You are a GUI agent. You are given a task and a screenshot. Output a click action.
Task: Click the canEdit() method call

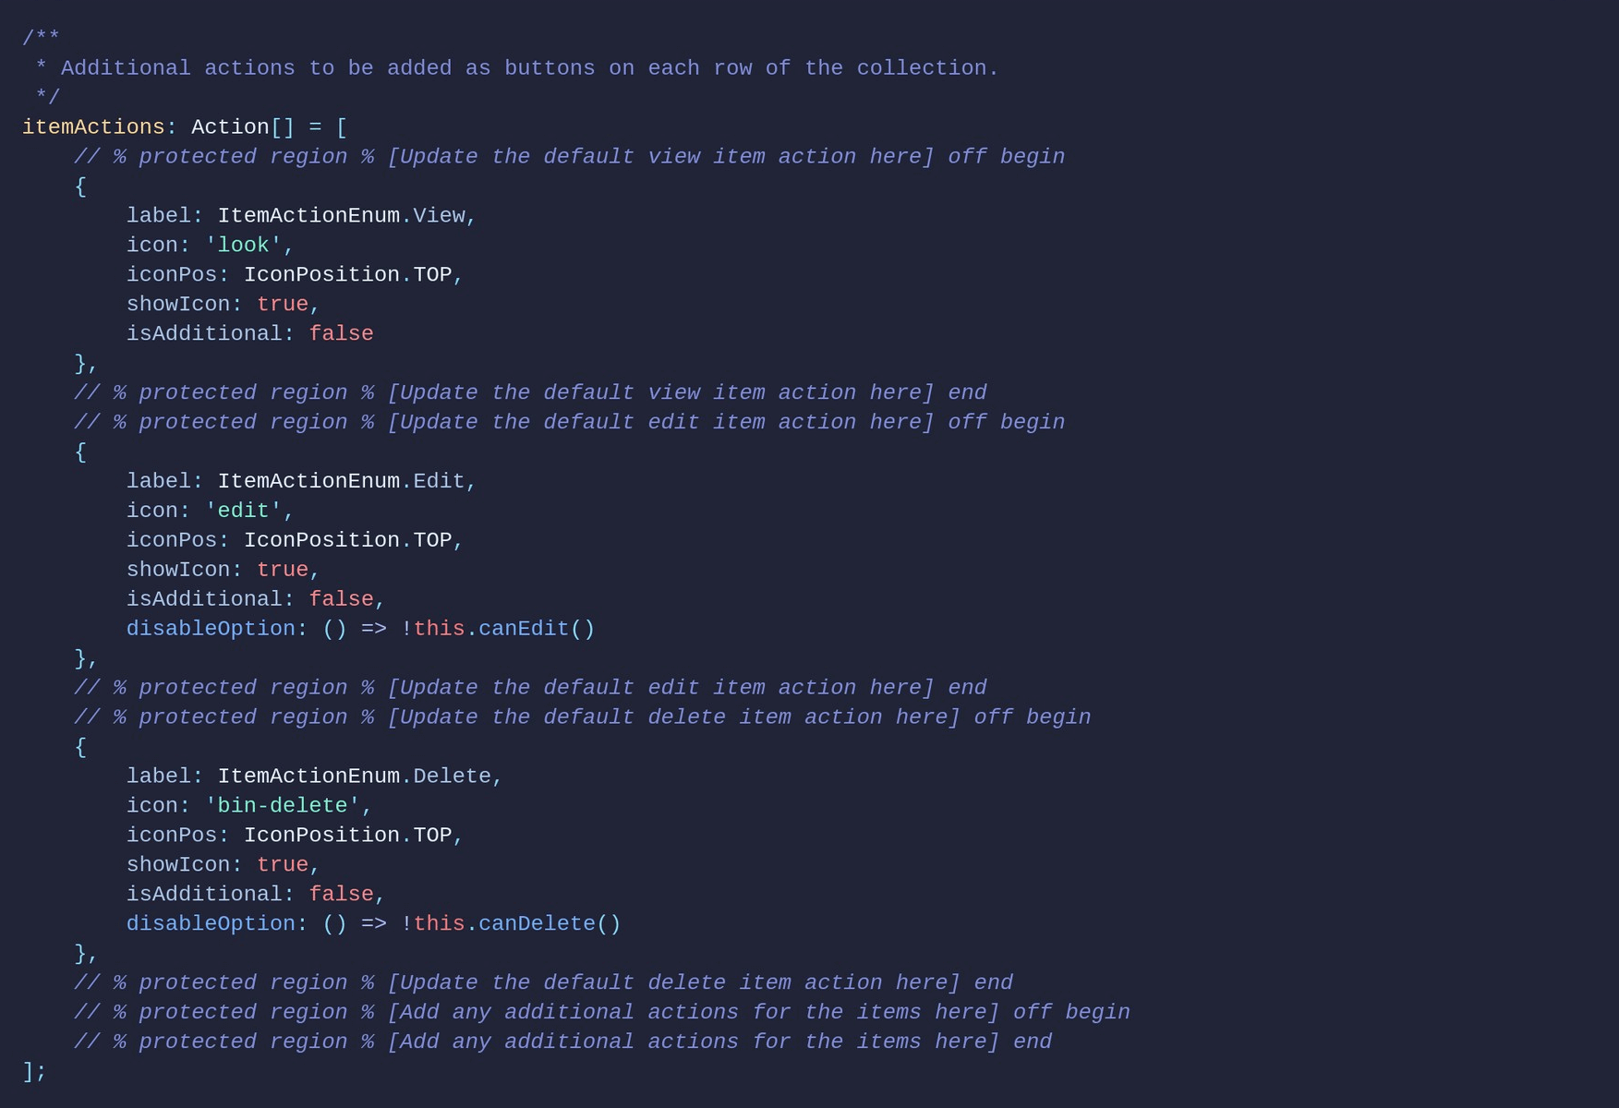pos(536,629)
